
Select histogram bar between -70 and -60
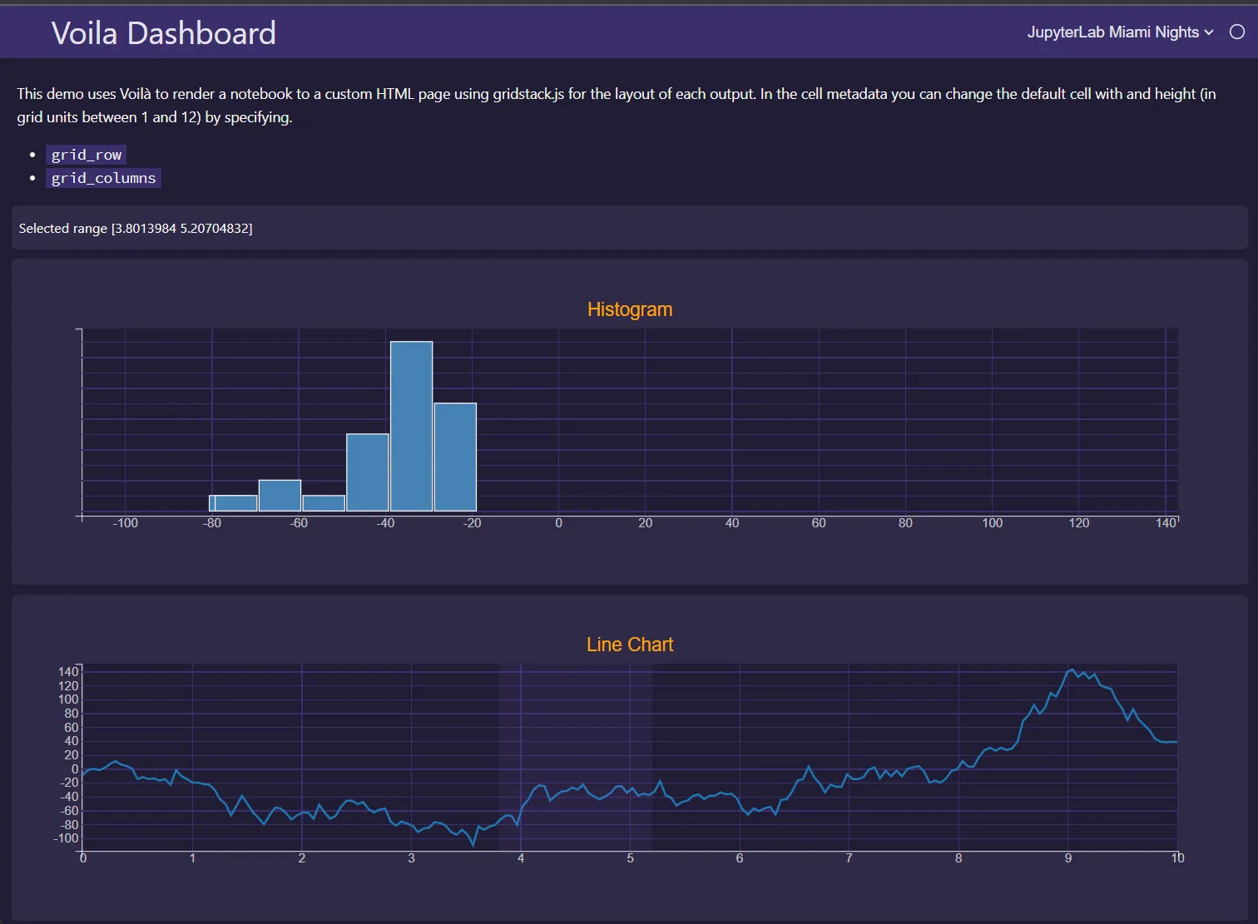pos(280,496)
